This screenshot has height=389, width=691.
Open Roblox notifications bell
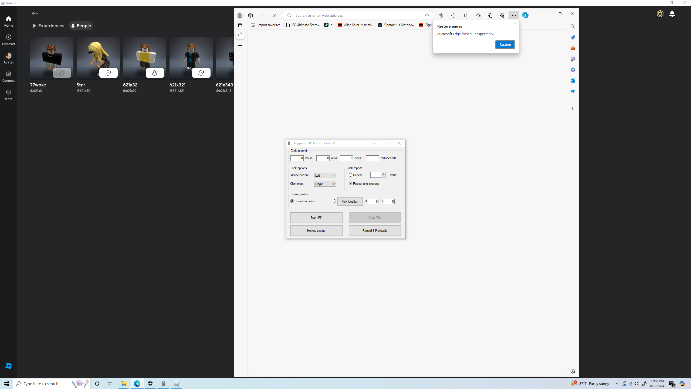pyautogui.click(x=672, y=14)
